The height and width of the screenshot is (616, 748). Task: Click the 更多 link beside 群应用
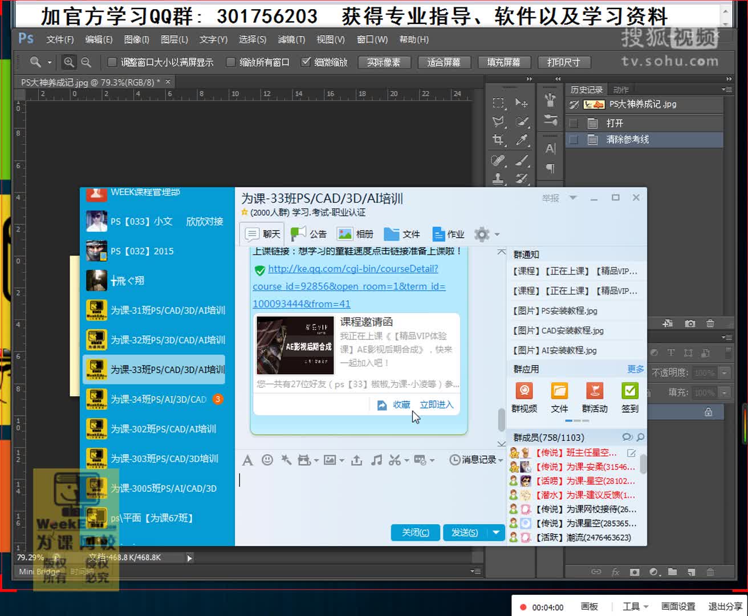pos(635,369)
